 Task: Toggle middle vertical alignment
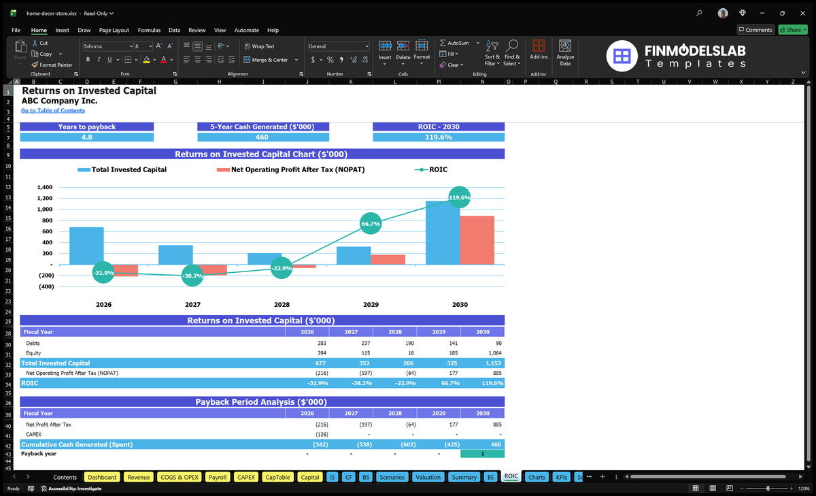(197, 46)
